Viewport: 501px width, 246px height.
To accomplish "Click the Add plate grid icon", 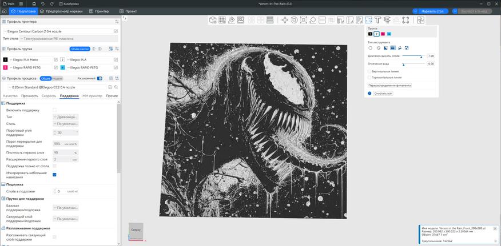I will [x=222, y=21].
